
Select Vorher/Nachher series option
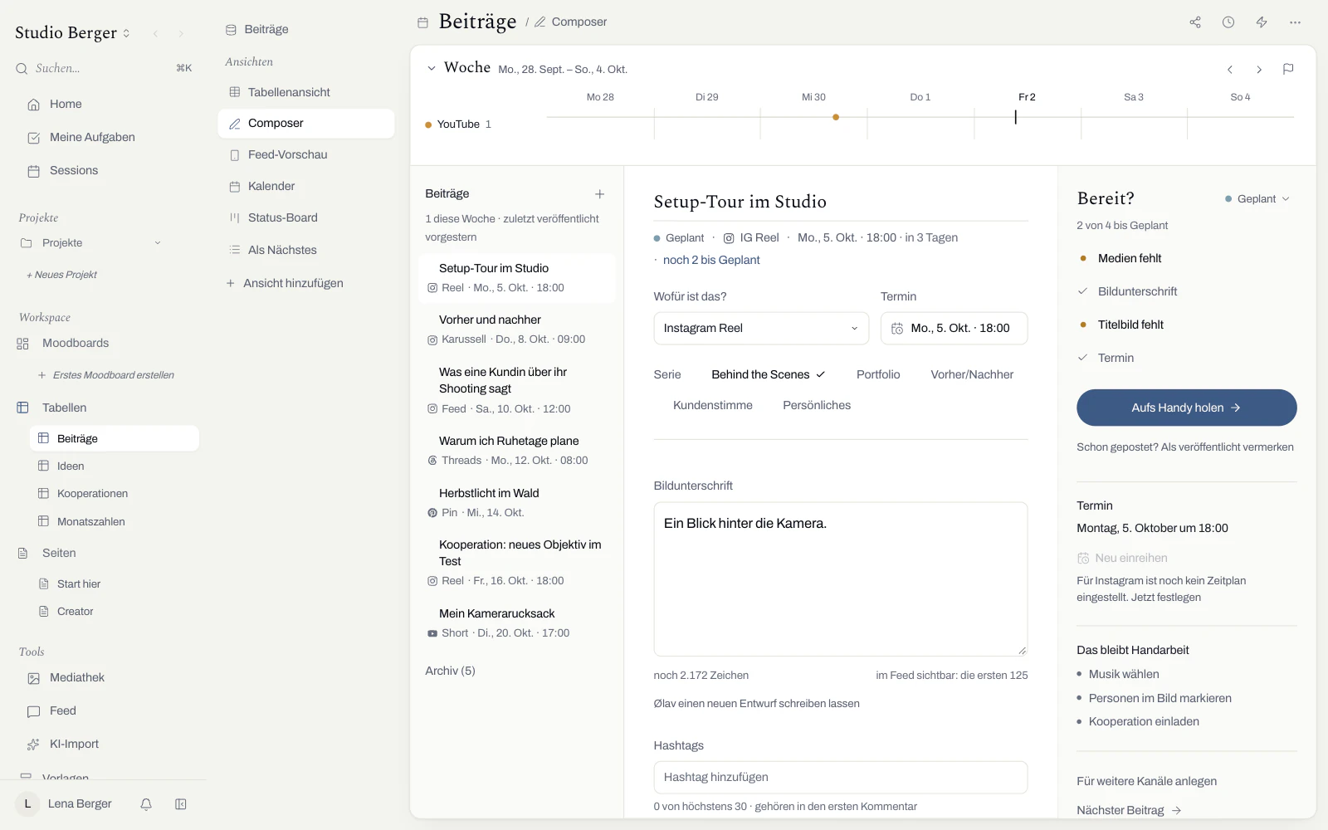(972, 375)
